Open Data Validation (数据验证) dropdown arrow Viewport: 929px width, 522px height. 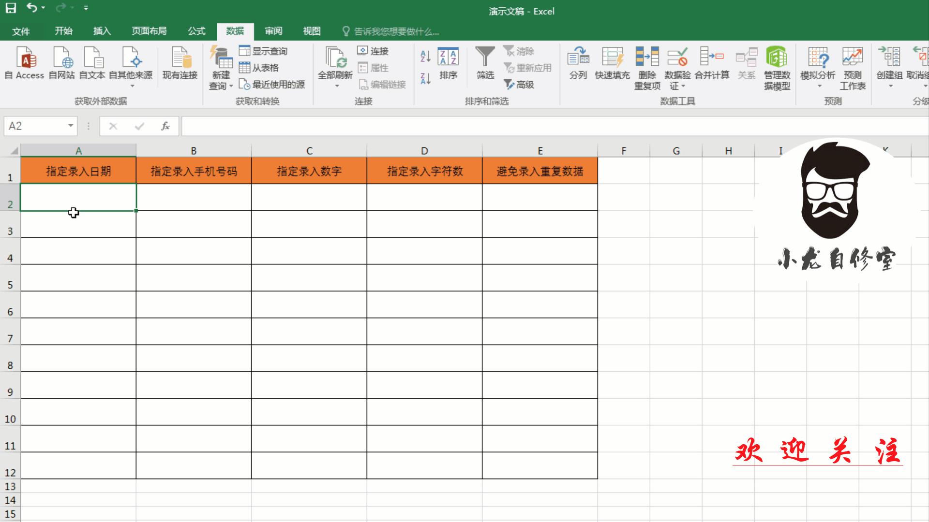click(683, 87)
